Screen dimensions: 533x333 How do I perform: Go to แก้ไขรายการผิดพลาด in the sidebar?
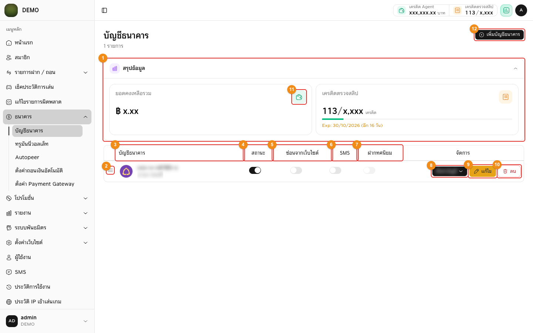[47, 102]
